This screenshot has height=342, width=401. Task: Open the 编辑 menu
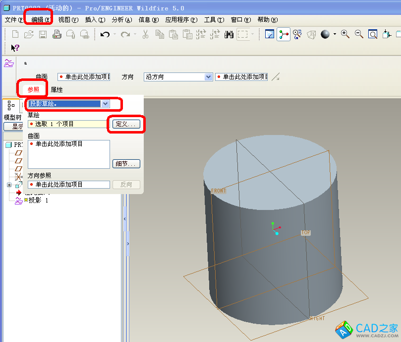(41, 20)
